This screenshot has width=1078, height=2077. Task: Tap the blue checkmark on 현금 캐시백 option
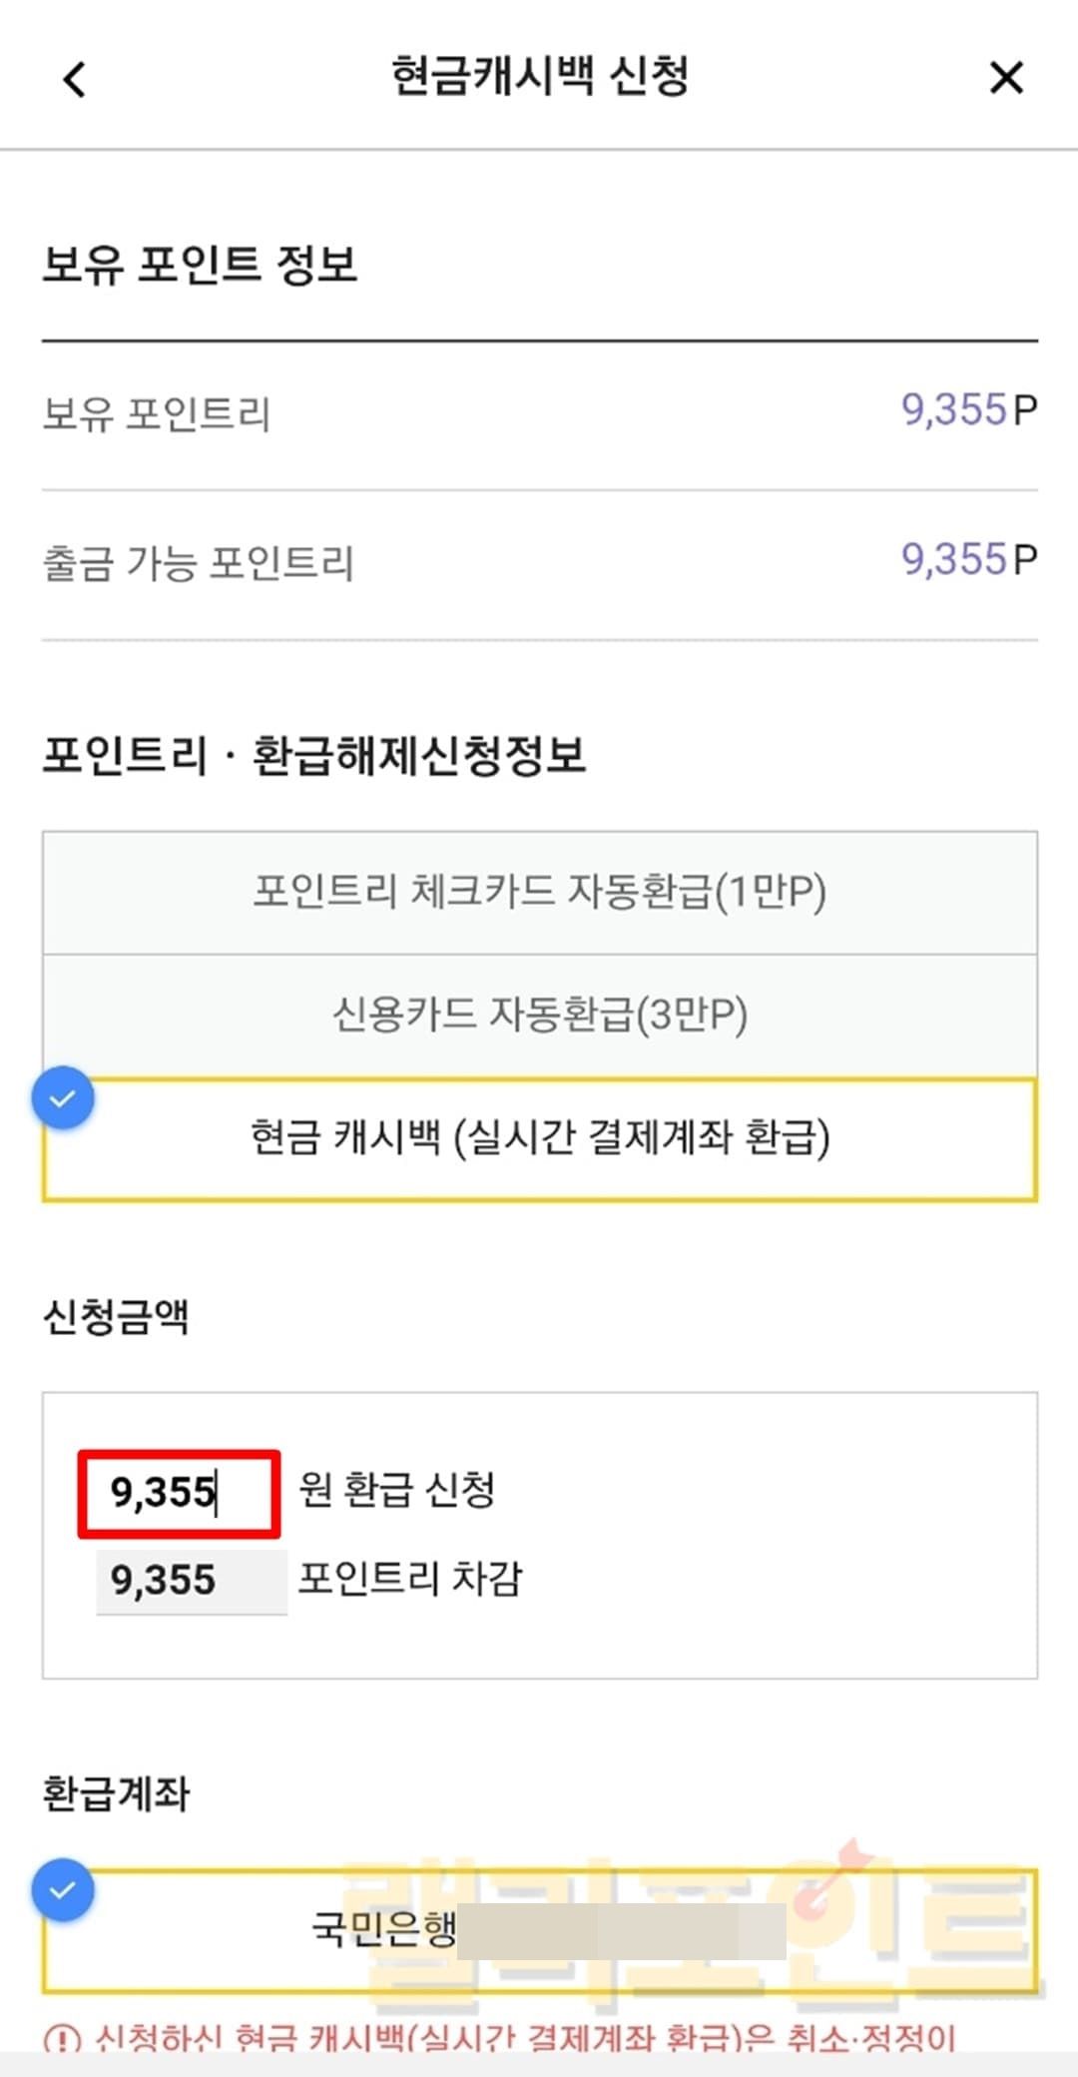tap(63, 1098)
